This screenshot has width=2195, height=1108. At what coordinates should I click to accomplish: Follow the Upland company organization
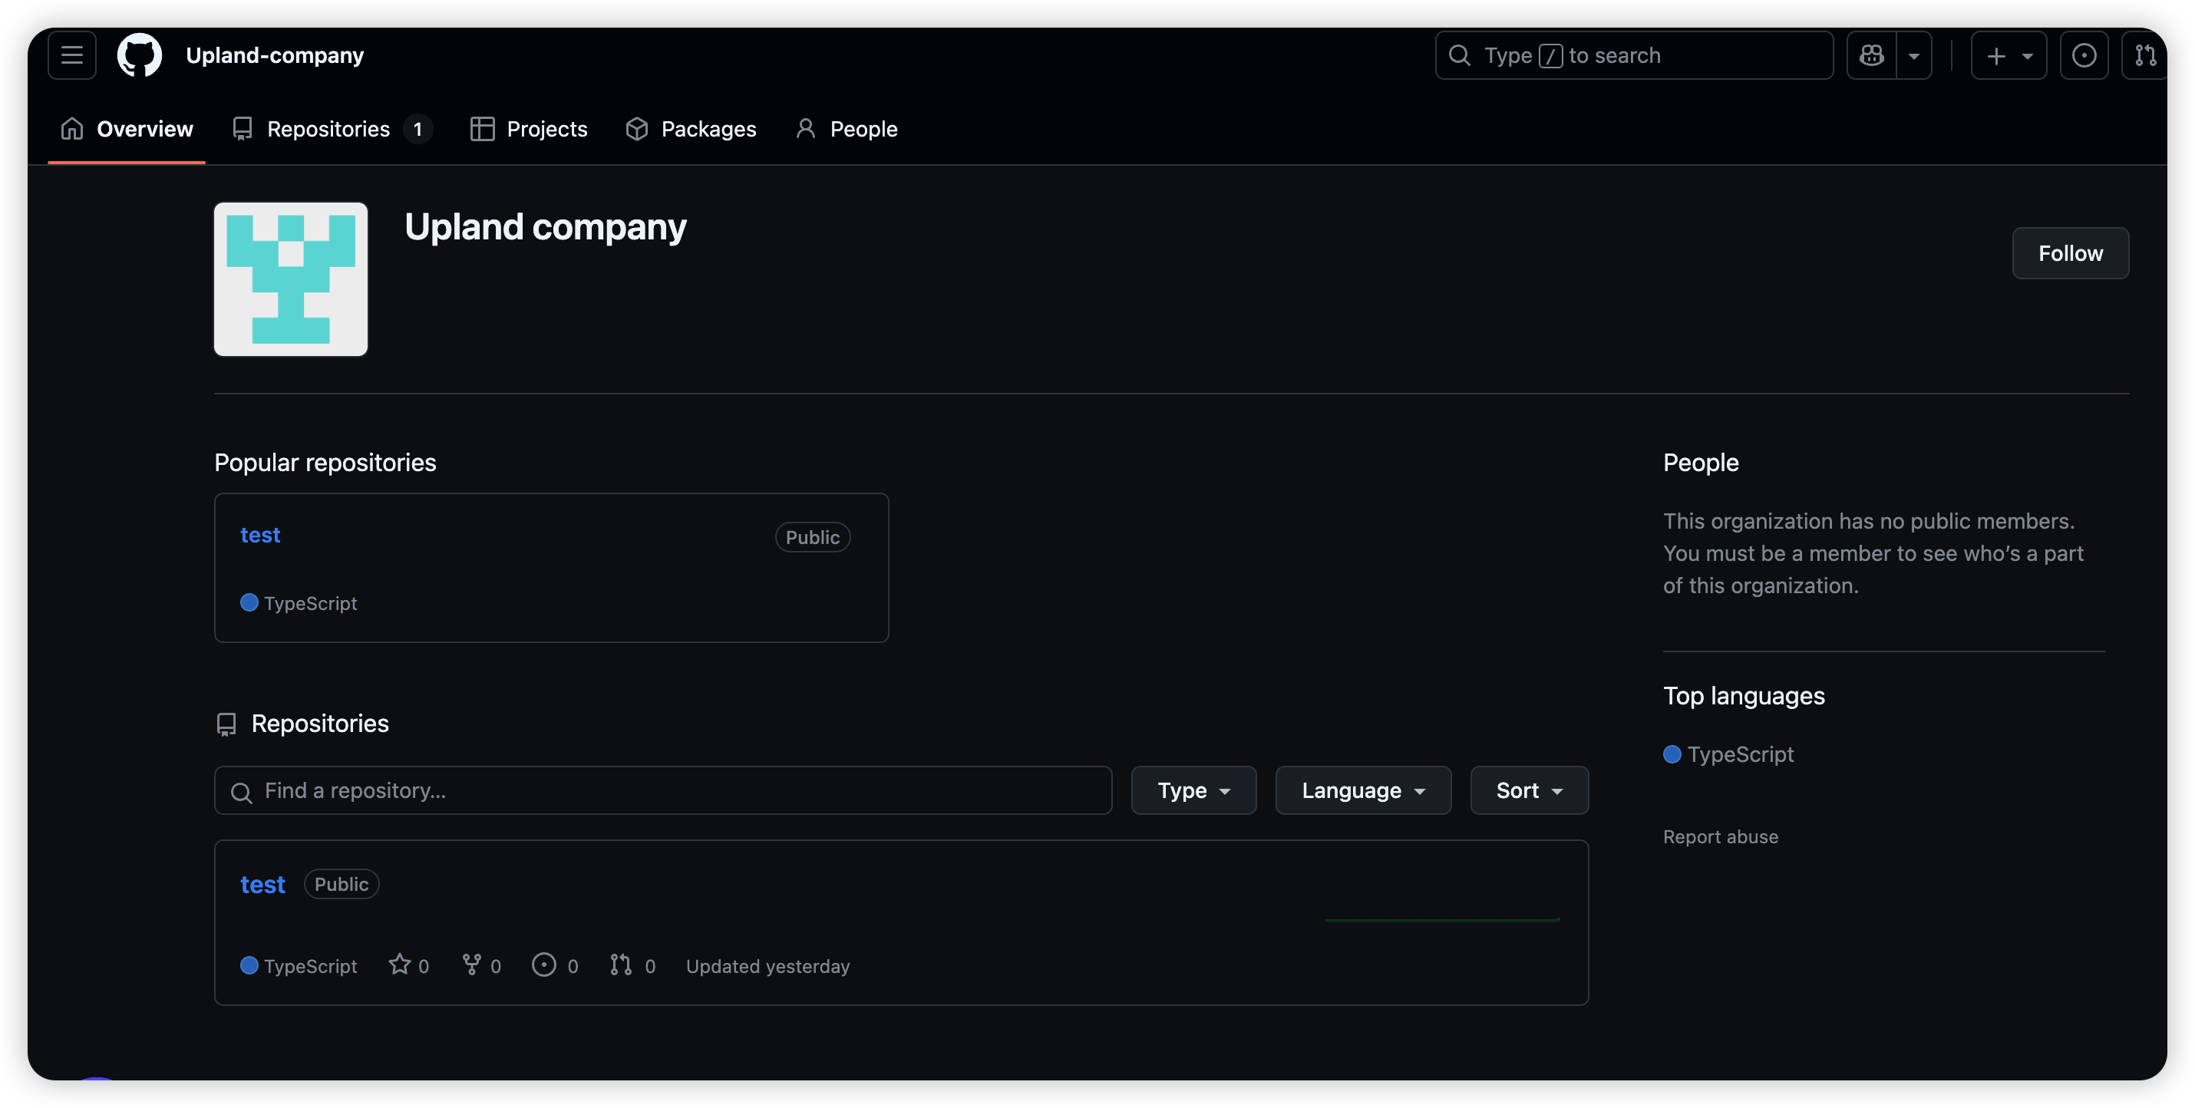(2070, 253)
